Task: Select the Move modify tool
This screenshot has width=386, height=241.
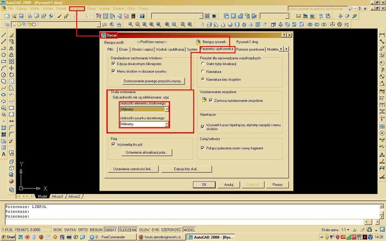Action: pos(11,68)
